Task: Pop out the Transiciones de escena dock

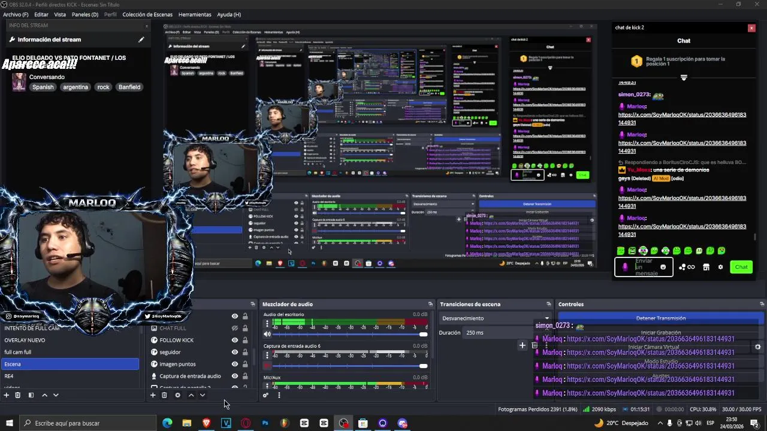Action: pyautogui.click(x=548, y=304)
